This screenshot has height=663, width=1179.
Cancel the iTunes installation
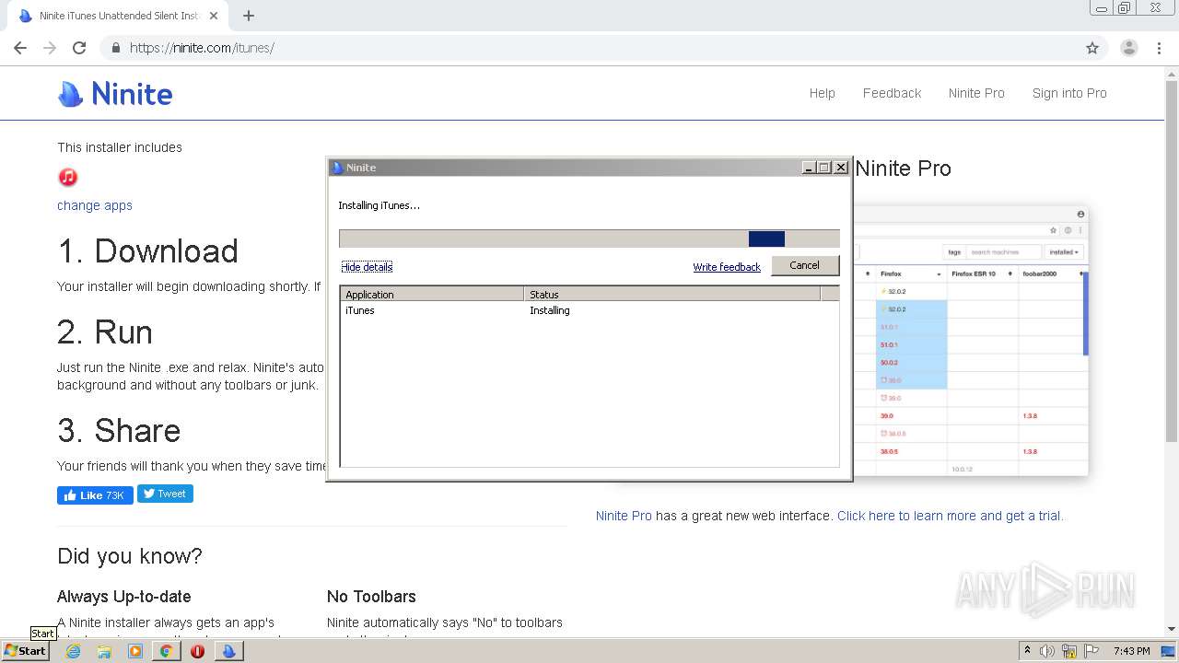[x=804, y=265]
